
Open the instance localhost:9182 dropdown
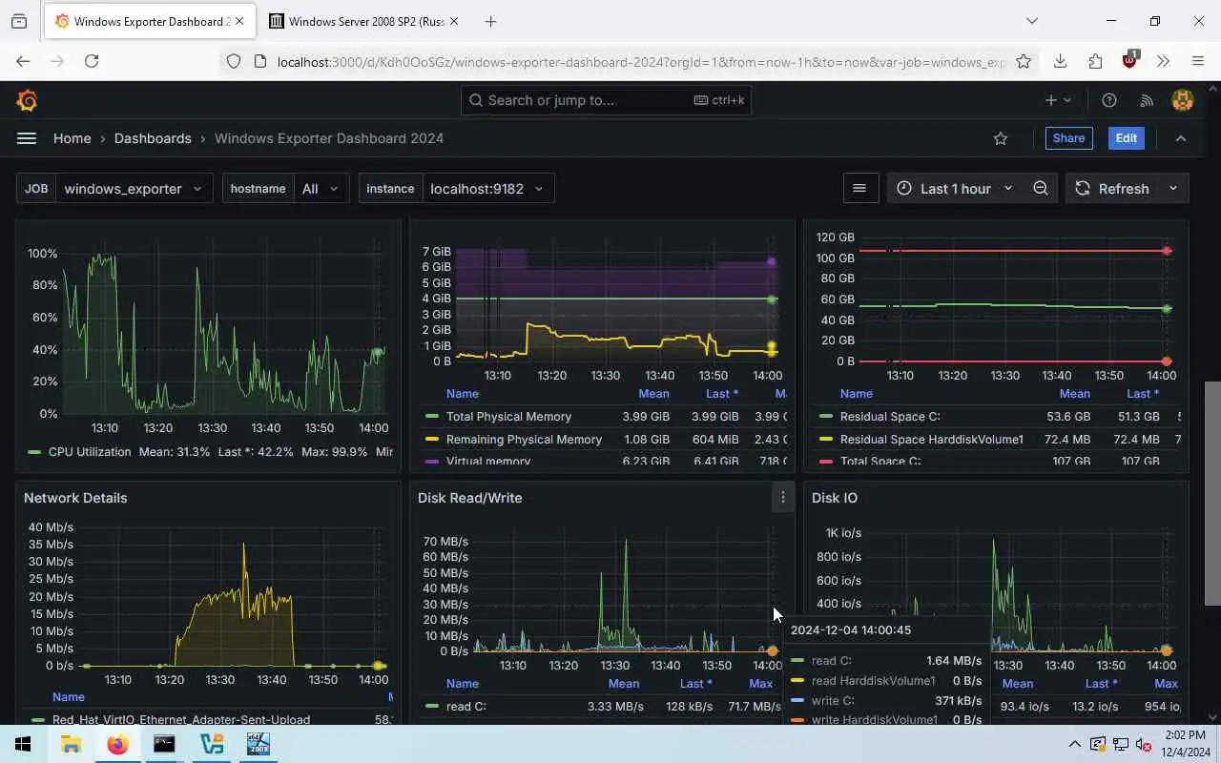click(487, 188)
